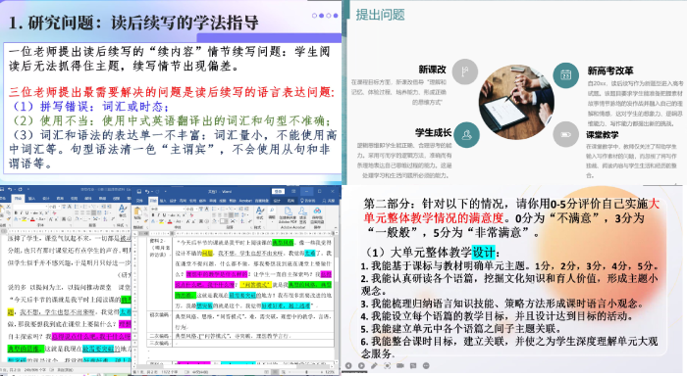Click the red font color swatch in front Word
687x376 pixels.
pos(170,221)
